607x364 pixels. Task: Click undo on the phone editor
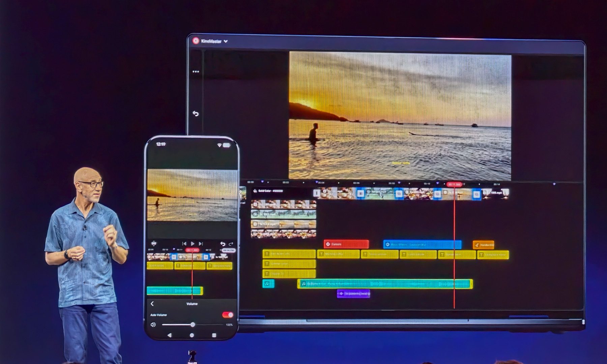pyautogui.click(x=223, y=244)
